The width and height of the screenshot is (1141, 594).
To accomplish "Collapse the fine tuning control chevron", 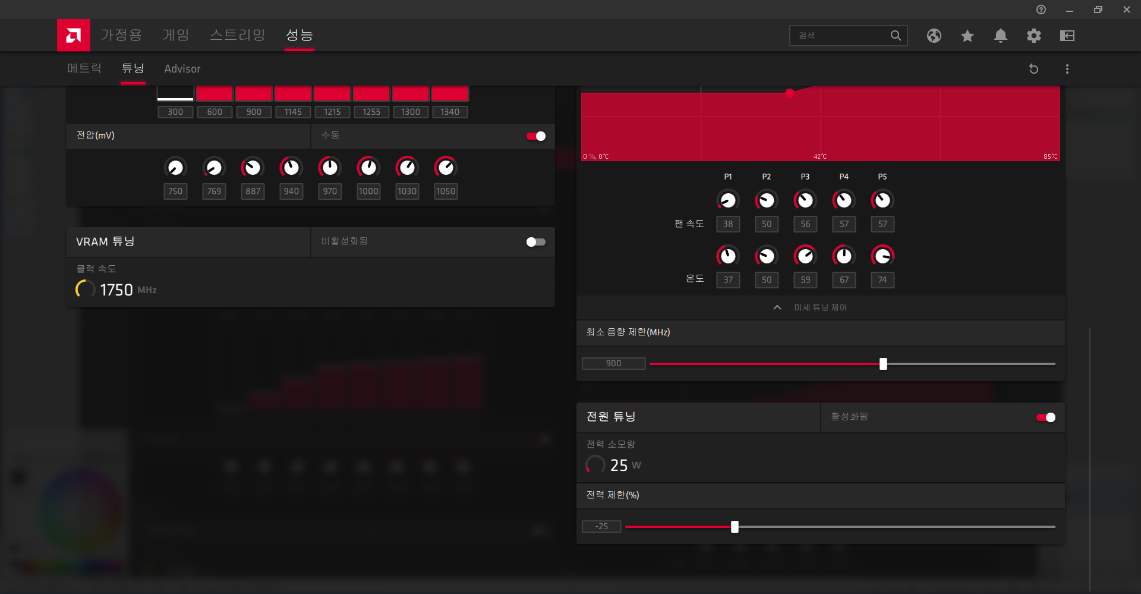I will coord(777,307).
